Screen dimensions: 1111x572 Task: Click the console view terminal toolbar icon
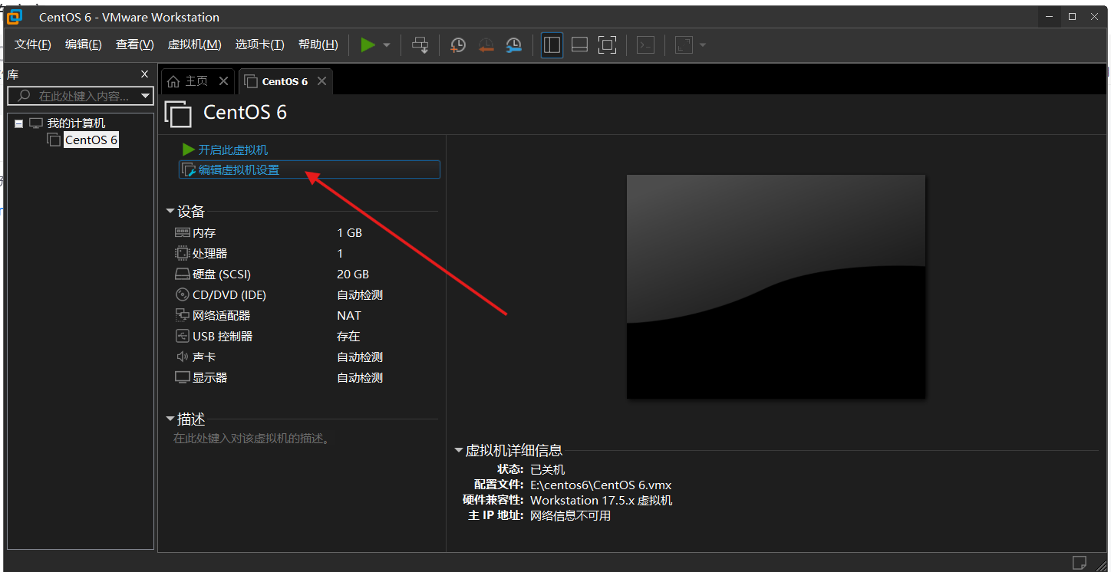[x=646, y=45]
